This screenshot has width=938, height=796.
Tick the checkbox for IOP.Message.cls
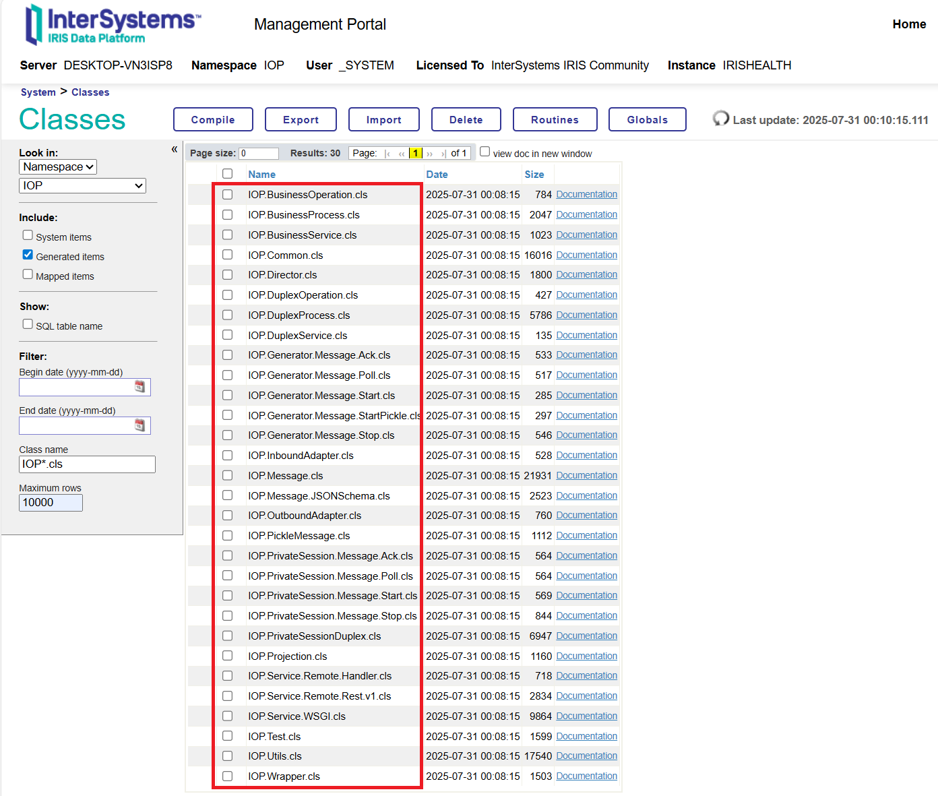point(228,476)
